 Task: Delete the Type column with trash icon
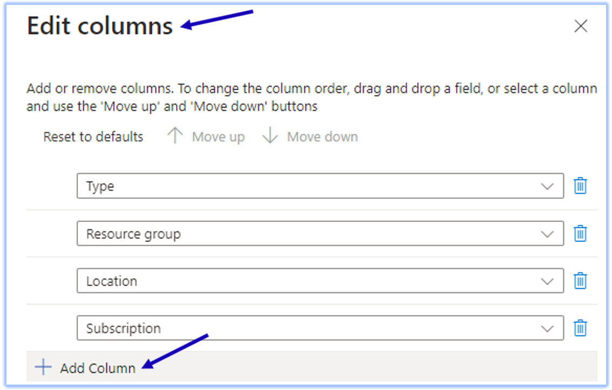pos(580,186)
